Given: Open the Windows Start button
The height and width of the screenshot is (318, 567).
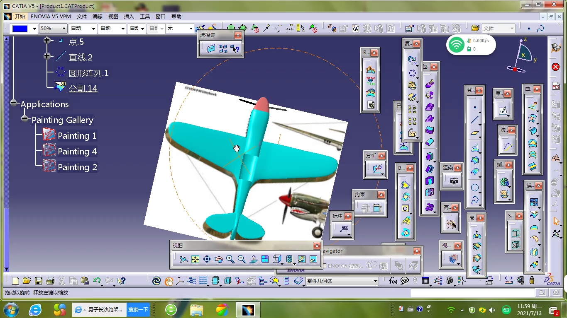Looking at the screenshot, I should [11, 310].
